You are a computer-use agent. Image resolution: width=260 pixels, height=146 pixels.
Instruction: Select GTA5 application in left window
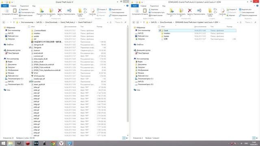(x=36, y=73)
